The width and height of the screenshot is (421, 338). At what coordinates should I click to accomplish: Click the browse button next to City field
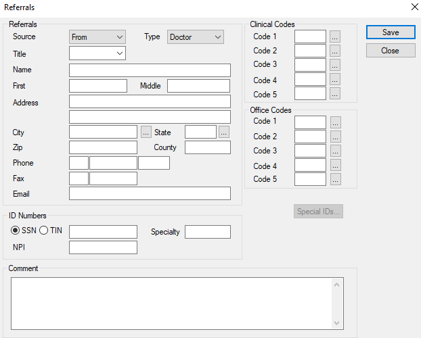click(146, 132)
